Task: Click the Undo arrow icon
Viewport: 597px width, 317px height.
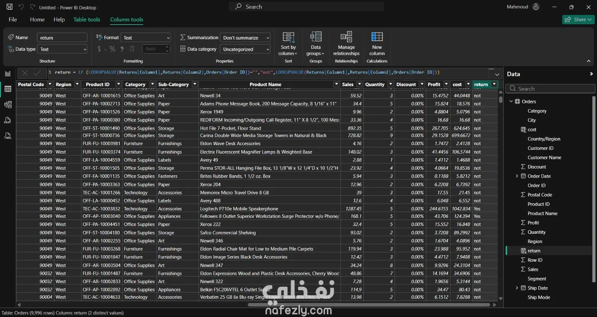Action: pos(21,7)
